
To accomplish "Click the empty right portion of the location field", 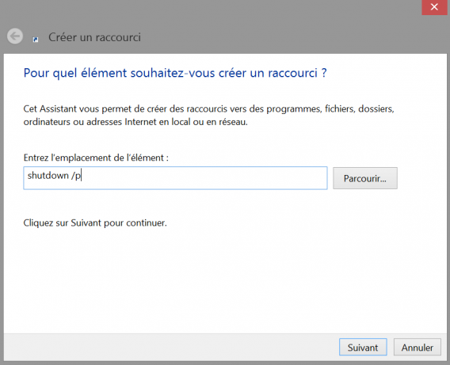I will (x=230, y=178).
